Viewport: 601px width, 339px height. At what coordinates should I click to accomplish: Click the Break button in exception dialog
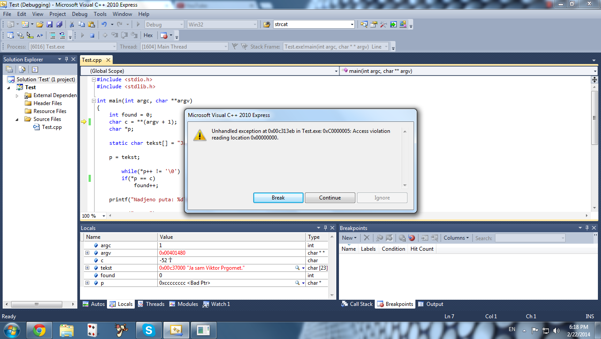278,198
